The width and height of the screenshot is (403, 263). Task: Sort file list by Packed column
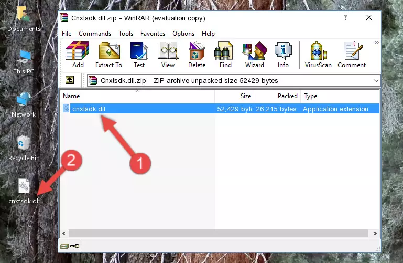coord(277,96)
